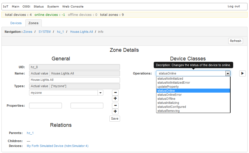Save the zone details
Screen dimensions: 249x153
click(115, 118)
